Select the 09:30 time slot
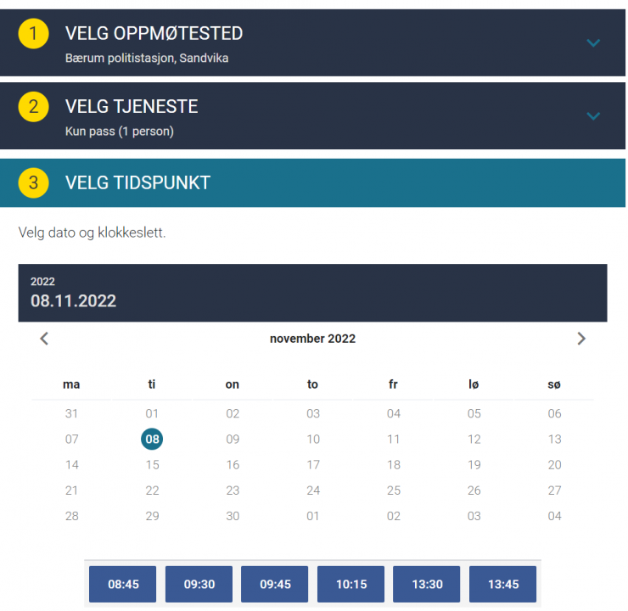The width and height of the screenshot is (628, 611). (199, 584)
